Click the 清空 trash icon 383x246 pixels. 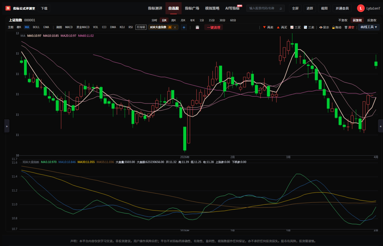(346, 27)
